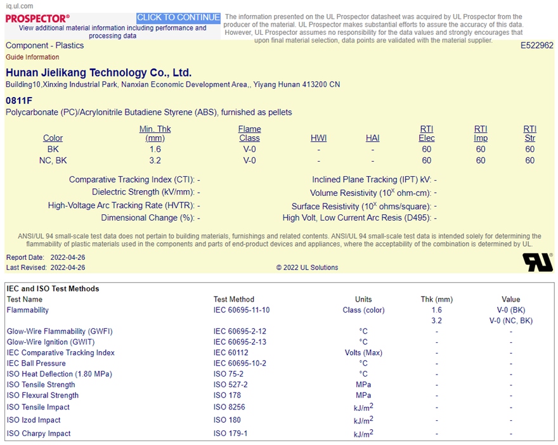This screenshot has width=558, height=445.
Task: Open IEC Comparative Tracking Index entry
Action: coord(61,352)
